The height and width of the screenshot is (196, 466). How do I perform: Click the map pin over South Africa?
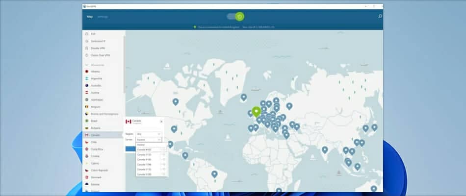click(x=279, y=191)
